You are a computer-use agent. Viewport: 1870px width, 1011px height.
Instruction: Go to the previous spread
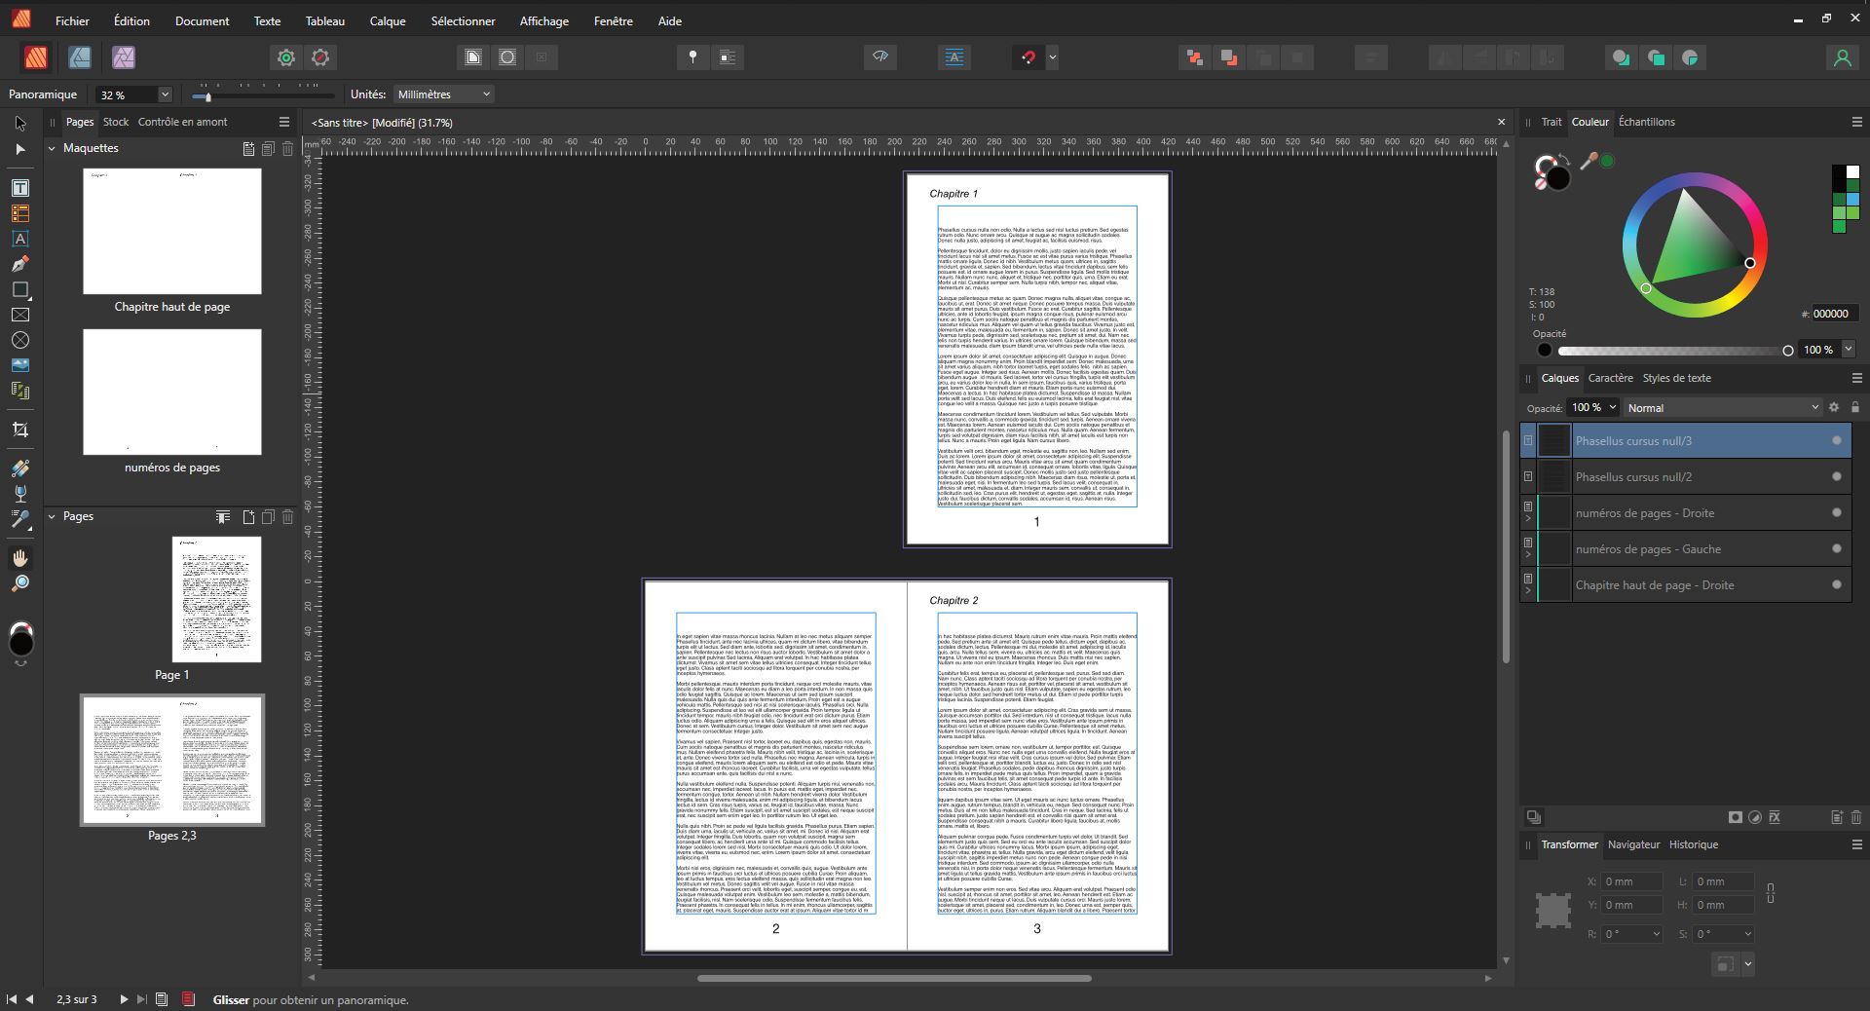pos(29,999)
